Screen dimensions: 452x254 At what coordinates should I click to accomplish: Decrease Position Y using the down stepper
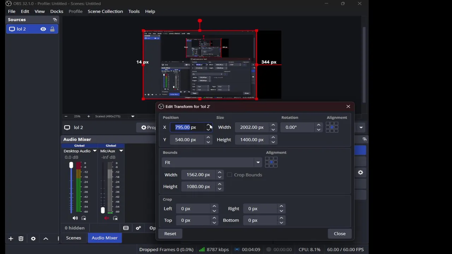coord(208,142)
